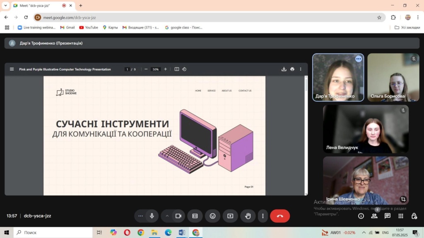The width and height of the screenshot is (424, 238).
Task: Zoom in the presentation with plus icon
Action: coord(166,69)
